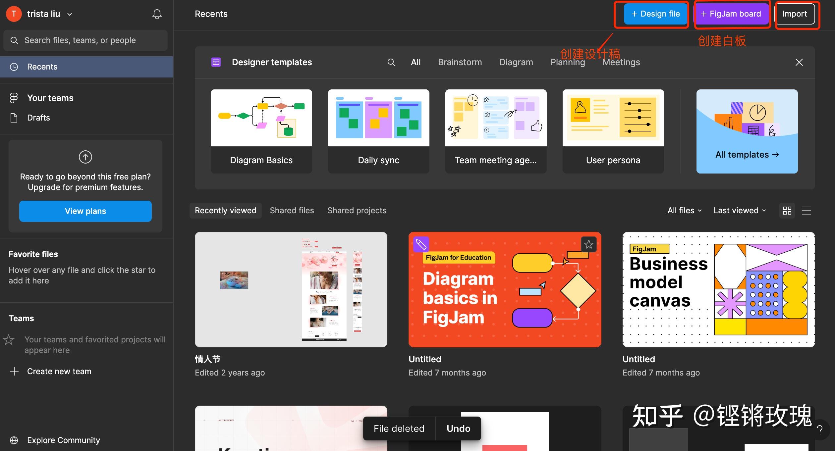Select the Shared files filter

tap(292, 210)
